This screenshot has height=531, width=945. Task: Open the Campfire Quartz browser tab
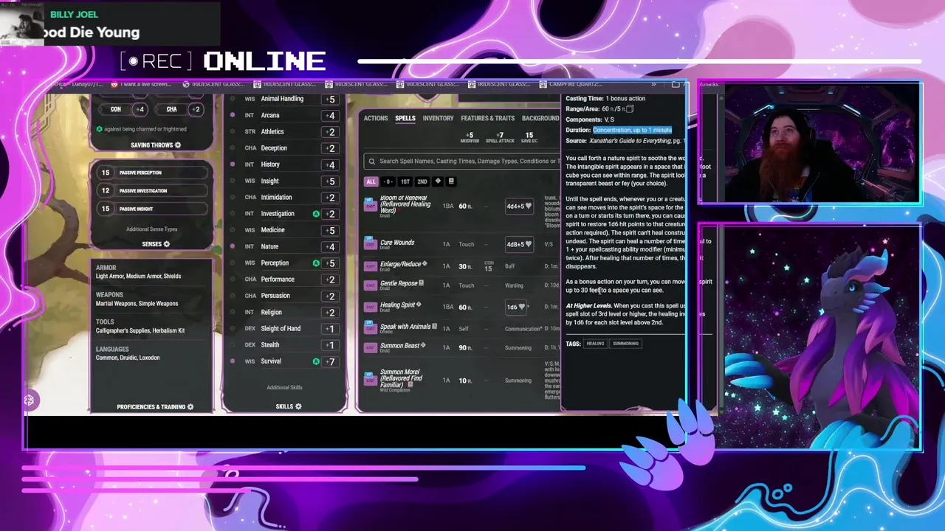point(569,84)
